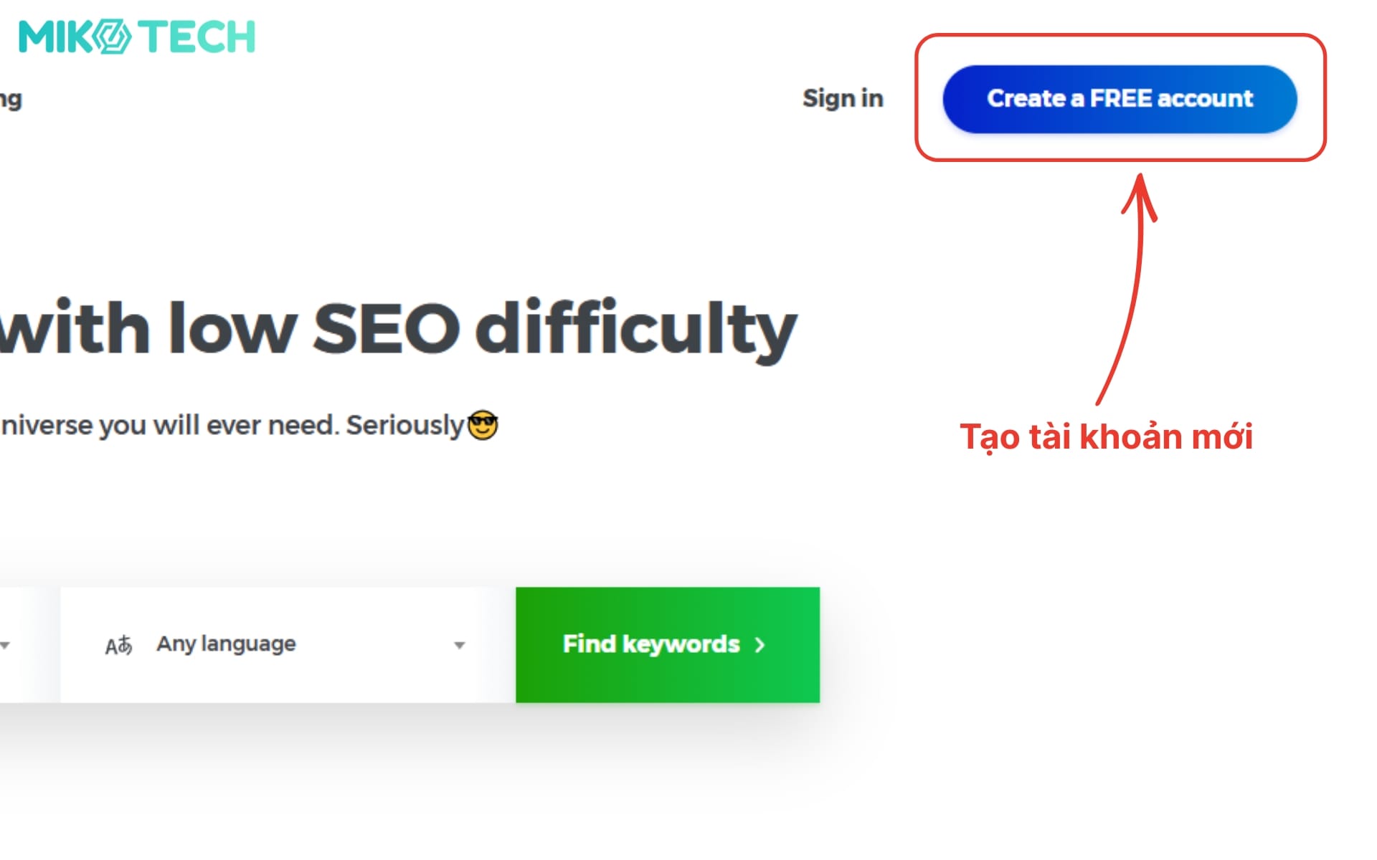Click the red 'Tạo tài khoản mới' label
Screen dimensions: 1377x860
click(x=1106, y=436)
